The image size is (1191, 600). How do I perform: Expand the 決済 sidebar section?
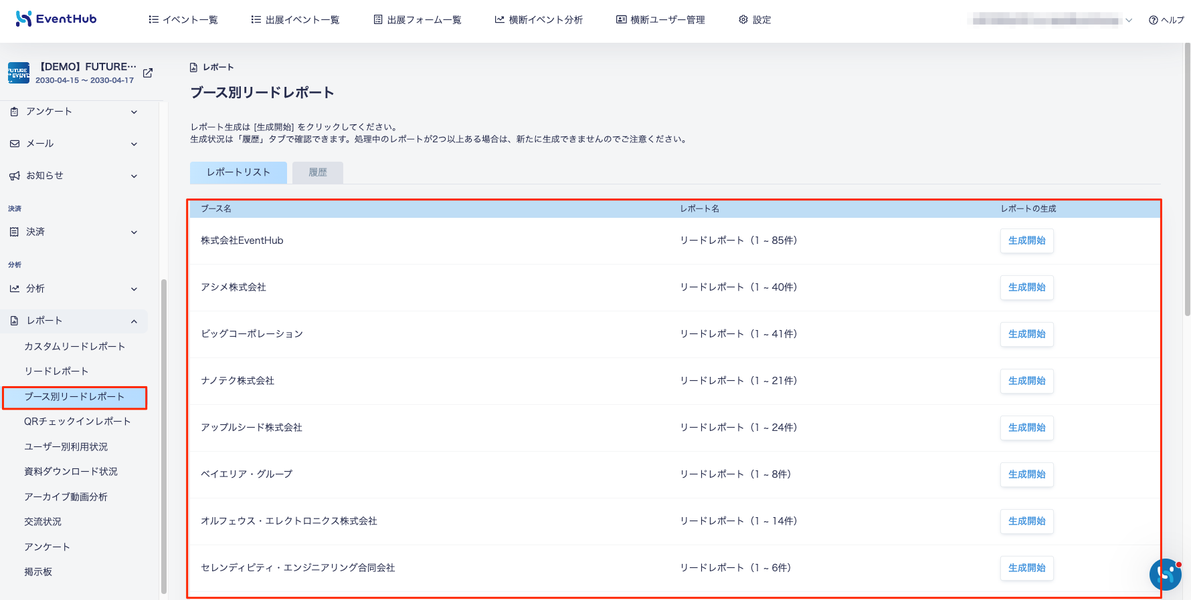[x=134, y=233]
